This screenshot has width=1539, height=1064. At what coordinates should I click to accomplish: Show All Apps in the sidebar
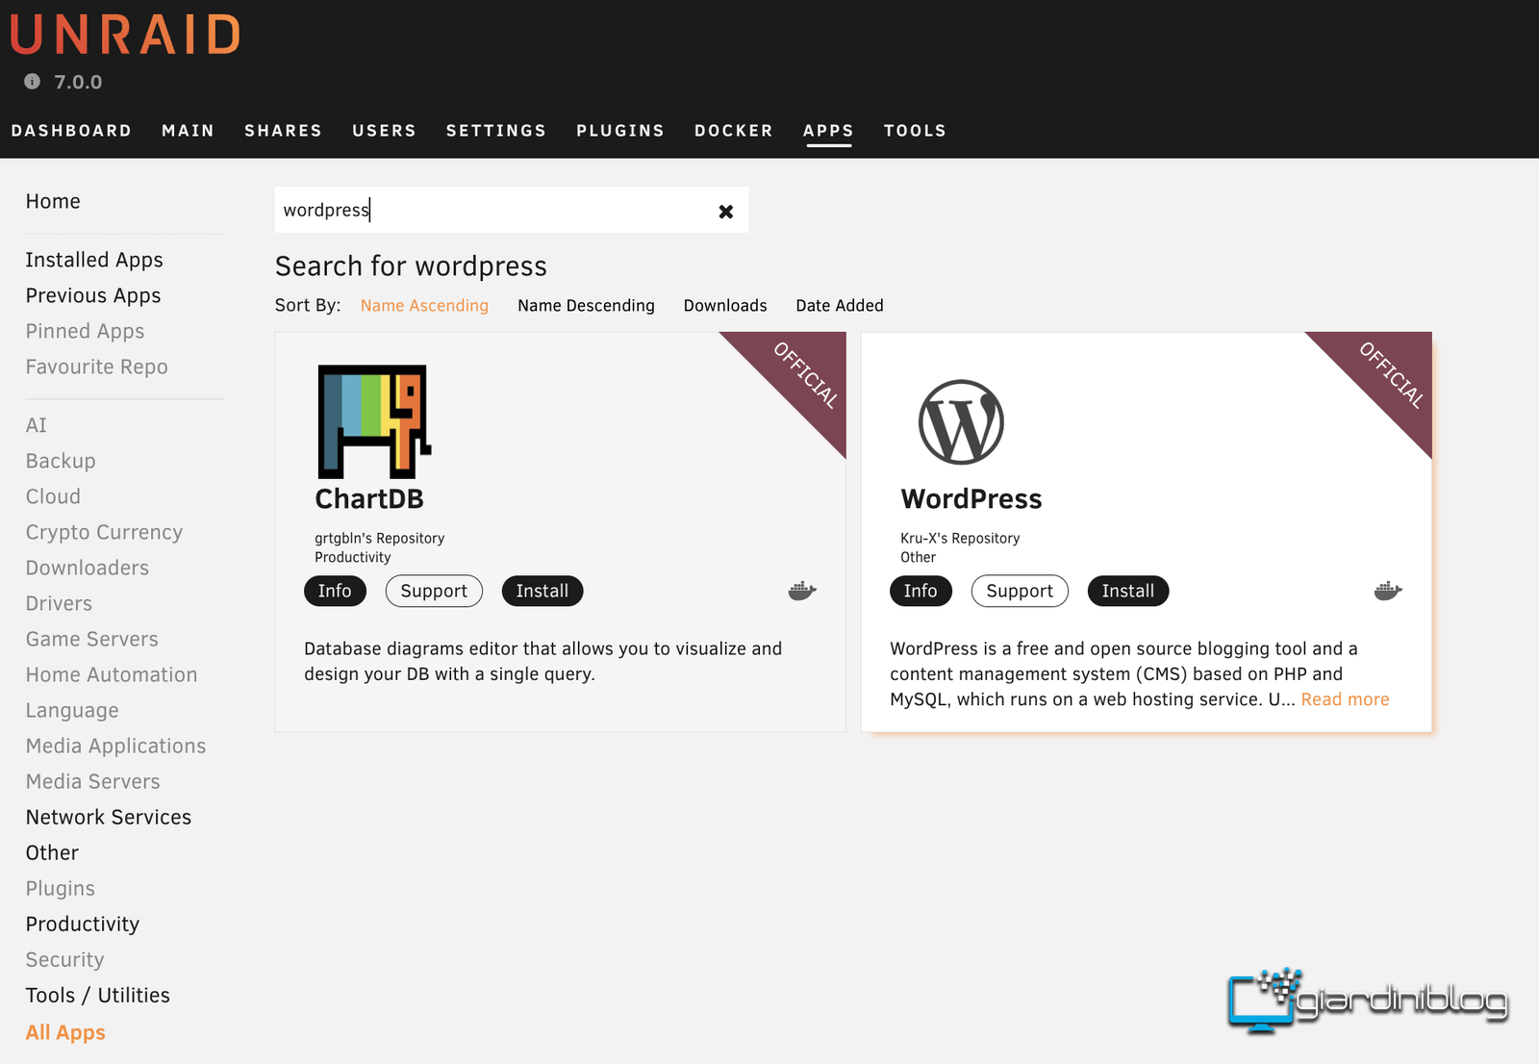[65, 1033]
